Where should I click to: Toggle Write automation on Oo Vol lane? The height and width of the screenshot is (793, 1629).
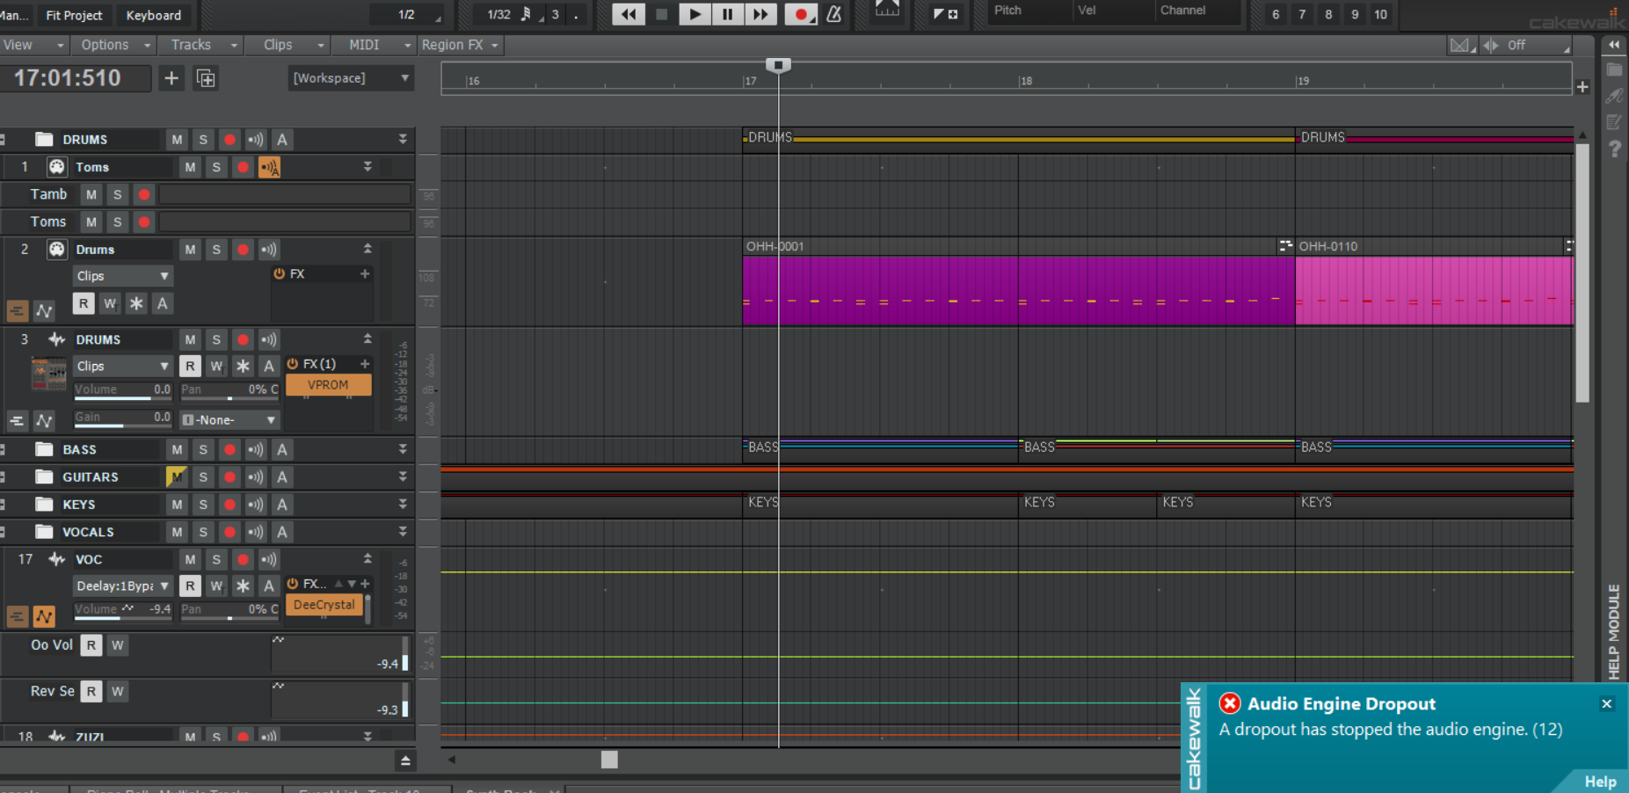point(117,645)
